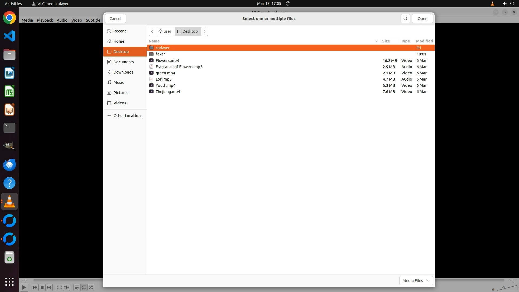The height and width of the screenshot is (292, 519).
Task: Open the Media Files filter dropdown
Action: 416,281
